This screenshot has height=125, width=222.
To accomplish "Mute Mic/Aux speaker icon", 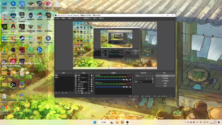I will 127,87.
